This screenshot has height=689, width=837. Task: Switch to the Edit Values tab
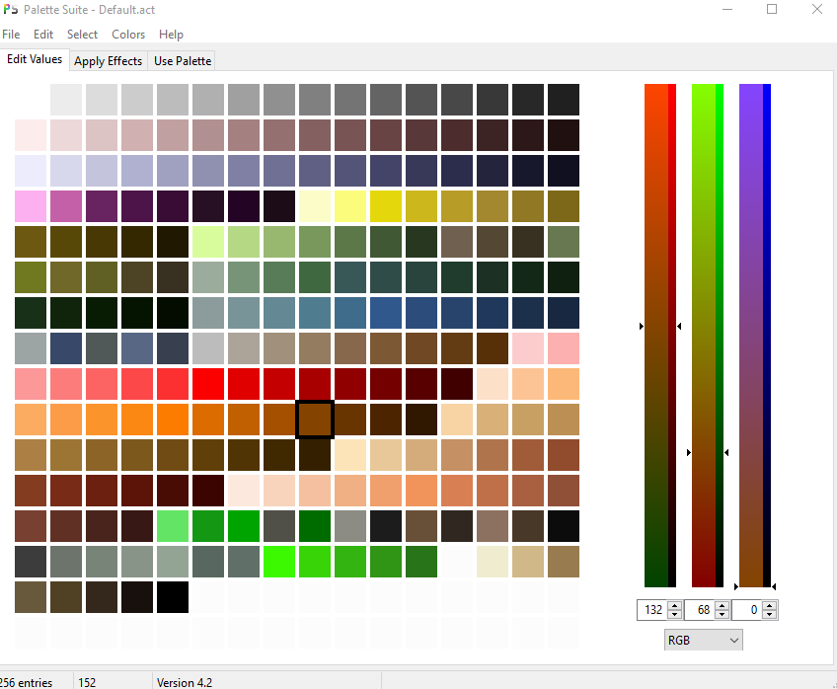tap(35, 59)
